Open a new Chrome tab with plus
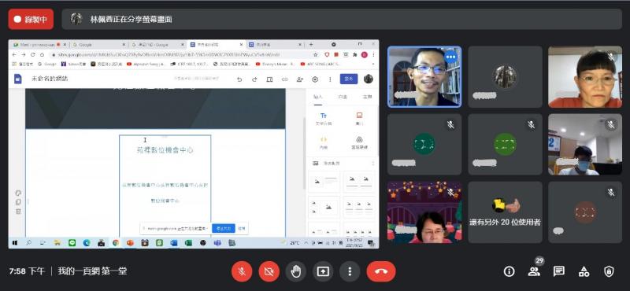This screenshot has width=630, height=291. (x=310, y=45)
